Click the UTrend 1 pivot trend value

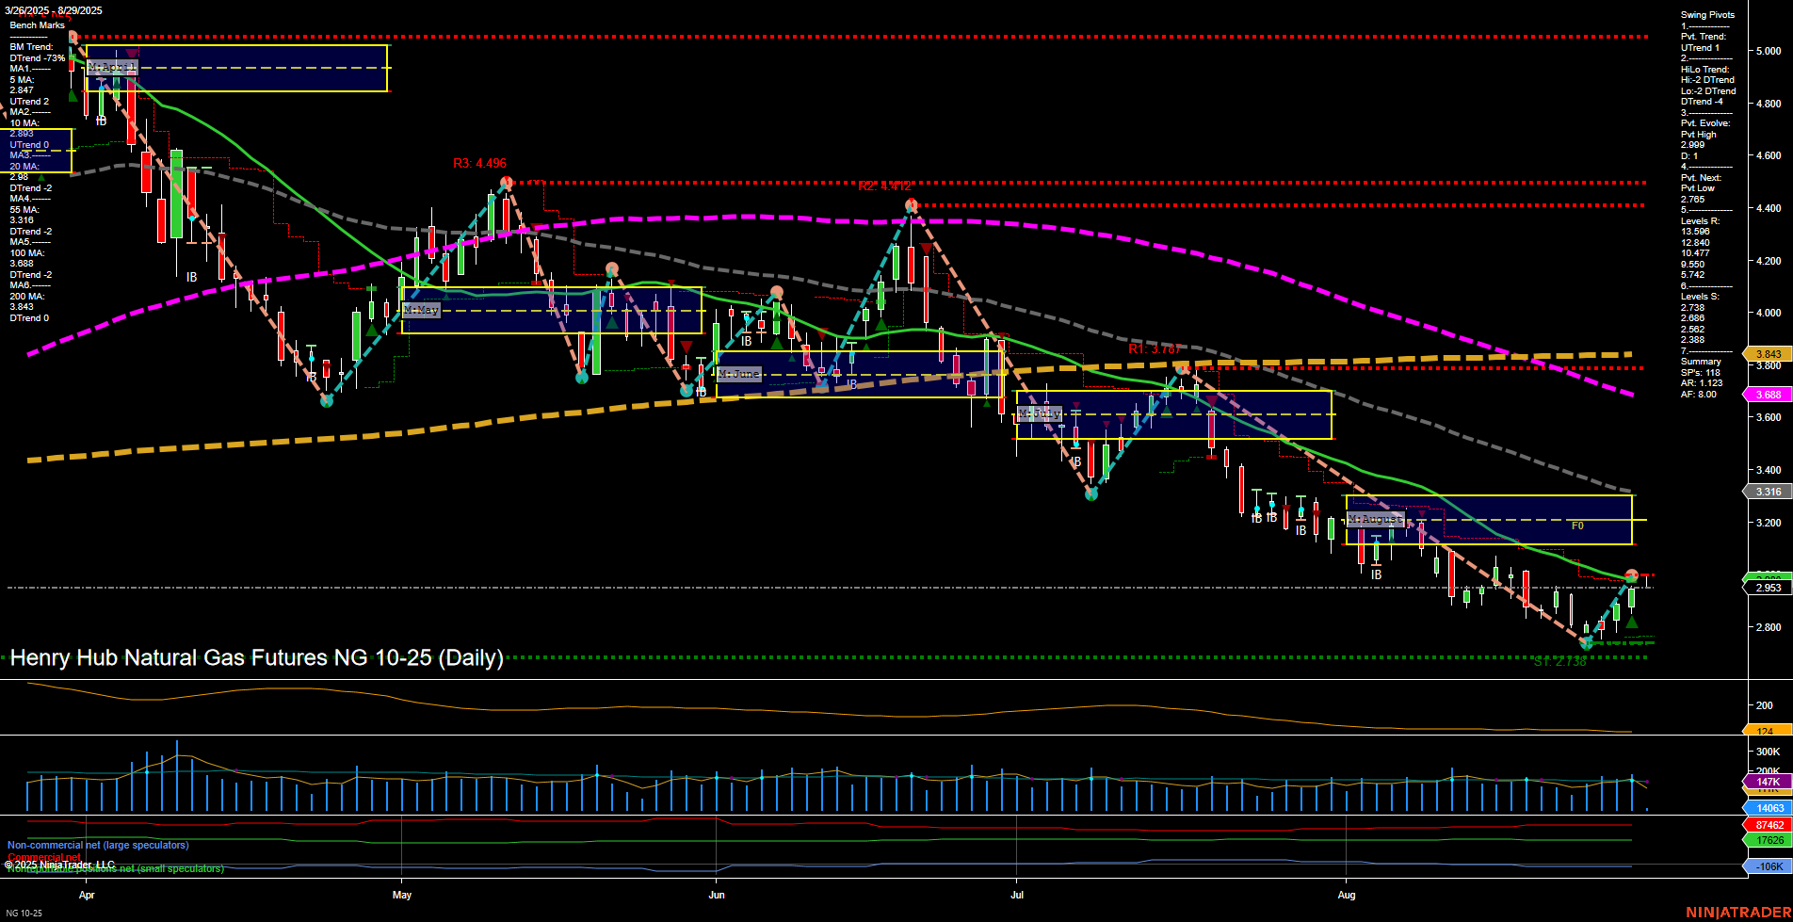pyautogui.click(x=1700, y=48)
